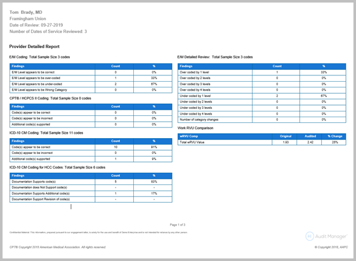Click the Page 1 of 3 indicator
Screen dimensions: 356x261
point(178,225)
